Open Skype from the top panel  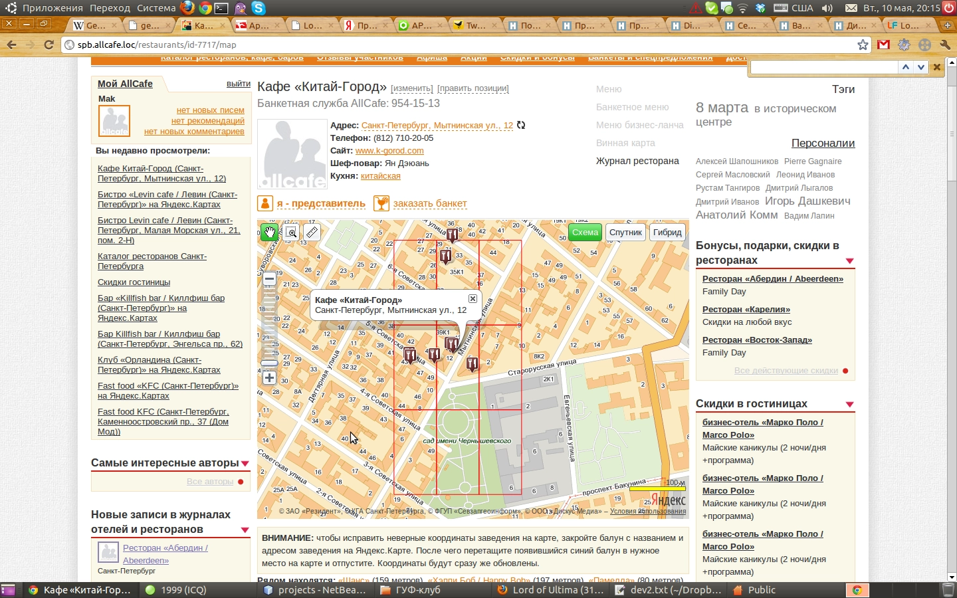pos(258,8)
